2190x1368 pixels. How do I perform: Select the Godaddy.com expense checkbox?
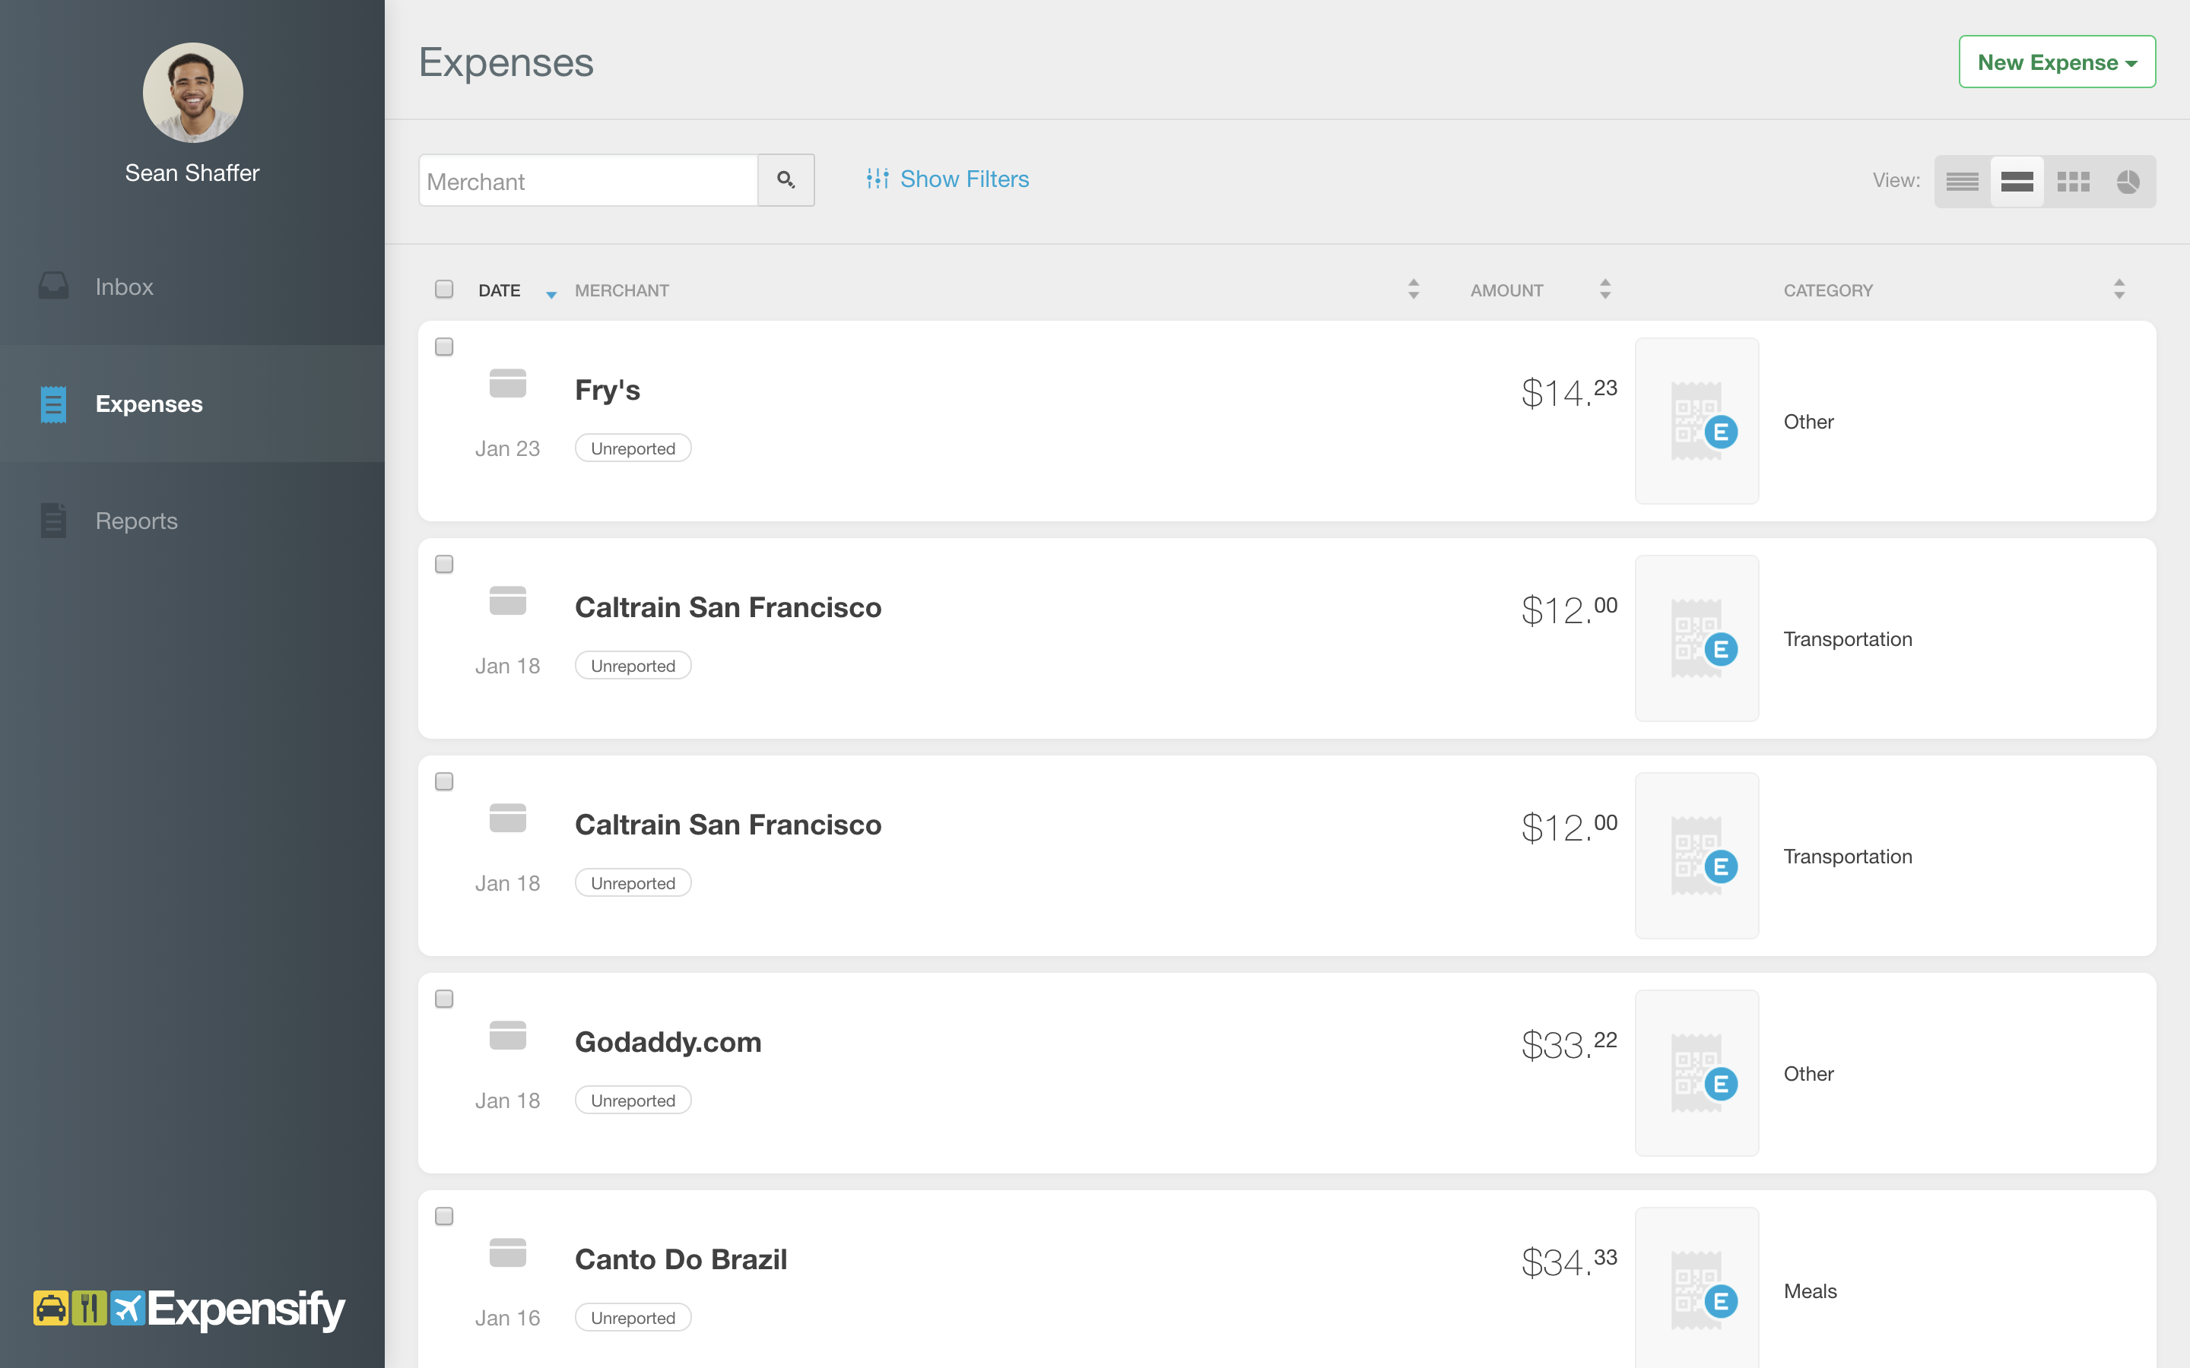(x=443, y=999)
